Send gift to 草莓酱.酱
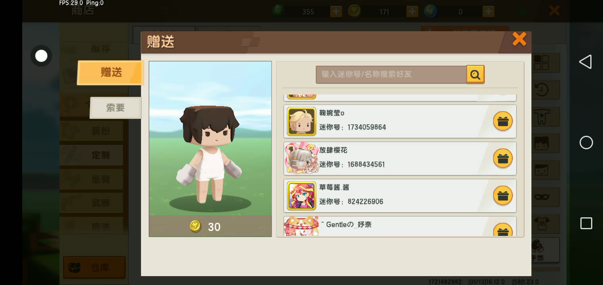Screen dimensions: 603x285 (503, 196)
